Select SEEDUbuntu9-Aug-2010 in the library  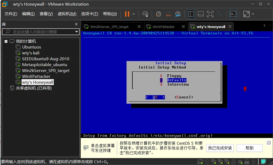[x=46, y=59]
